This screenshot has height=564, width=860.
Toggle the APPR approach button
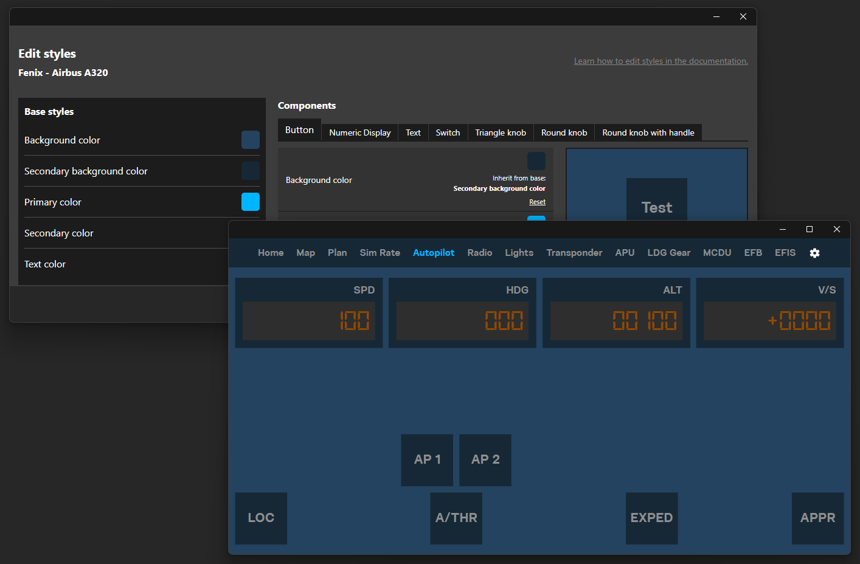(817, 518)
